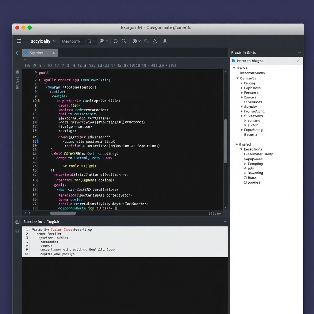Image resolution: width=314 pixels, height=314 pixels.
Task: Click the search magnifier icon in the toolbar
Action: tap(124, 41)
